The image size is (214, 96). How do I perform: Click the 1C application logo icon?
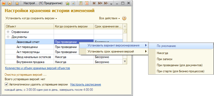click(x=4, y=3)
